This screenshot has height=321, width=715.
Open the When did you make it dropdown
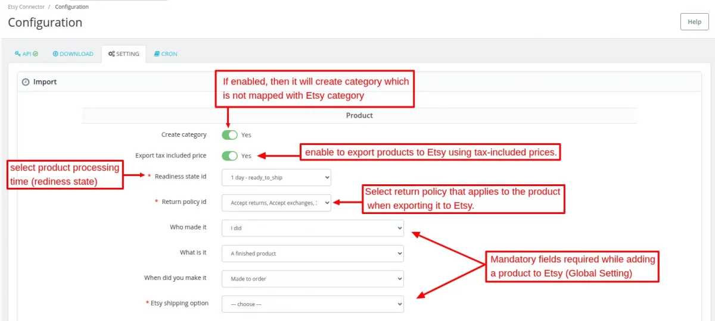click(x=312, y=278)
